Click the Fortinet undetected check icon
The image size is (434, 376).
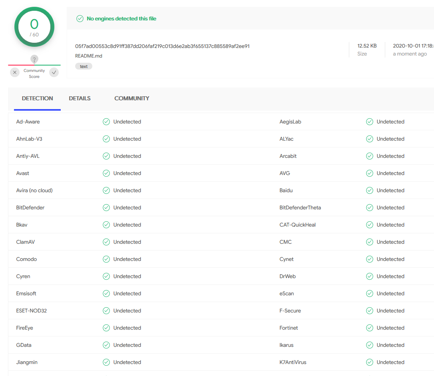tap(370, 328)
